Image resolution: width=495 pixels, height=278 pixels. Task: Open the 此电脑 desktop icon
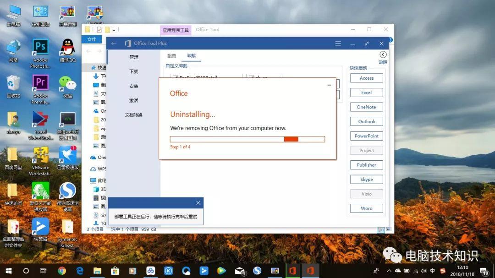pyautogui.click(x=13, y=15)
